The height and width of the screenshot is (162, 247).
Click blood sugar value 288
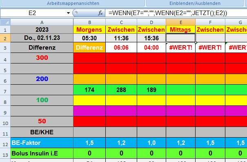[x=121, y=90]
